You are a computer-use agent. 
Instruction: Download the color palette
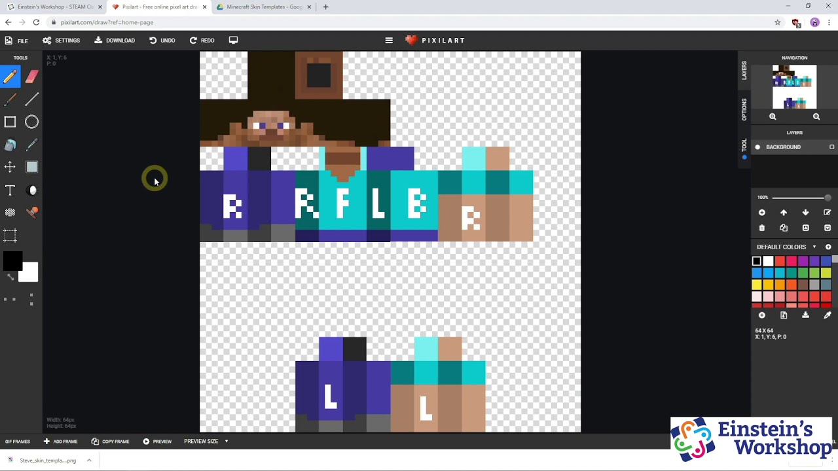(805, 315)
